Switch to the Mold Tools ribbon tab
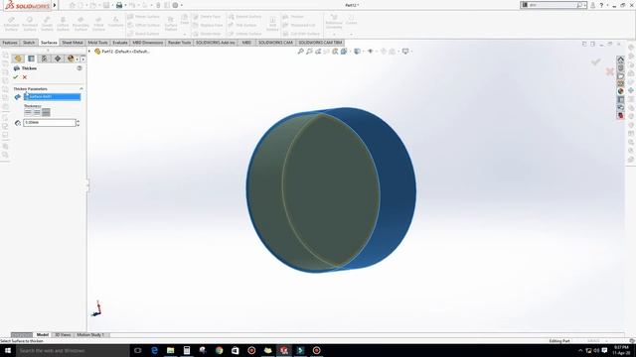Image resolution: width=636 pixels, height=357 pixels. (97, 43)
